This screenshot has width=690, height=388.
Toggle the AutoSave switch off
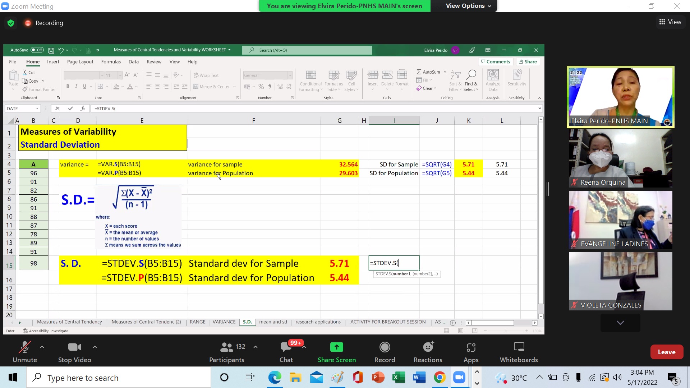click(37, 50)
